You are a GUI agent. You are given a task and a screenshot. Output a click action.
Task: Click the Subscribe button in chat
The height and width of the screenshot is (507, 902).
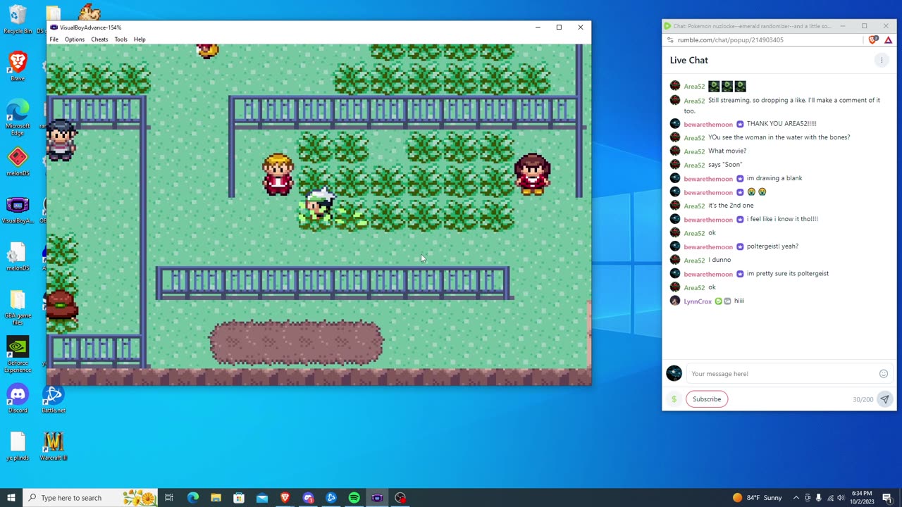point(707,399)
